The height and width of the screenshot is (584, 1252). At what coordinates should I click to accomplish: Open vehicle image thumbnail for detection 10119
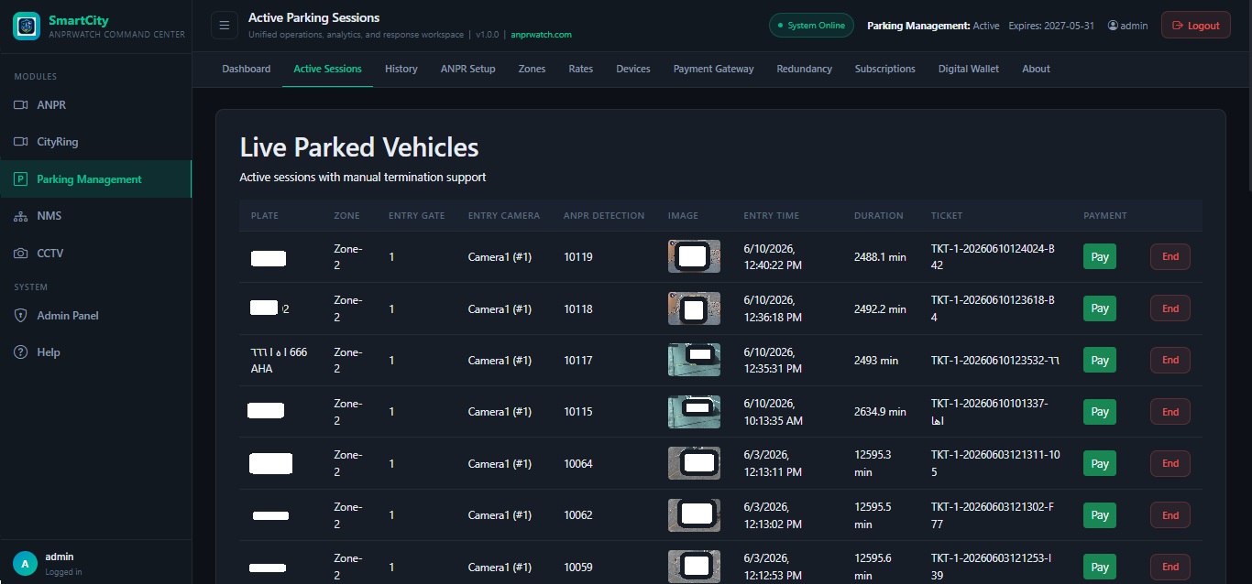pos(694,256)
